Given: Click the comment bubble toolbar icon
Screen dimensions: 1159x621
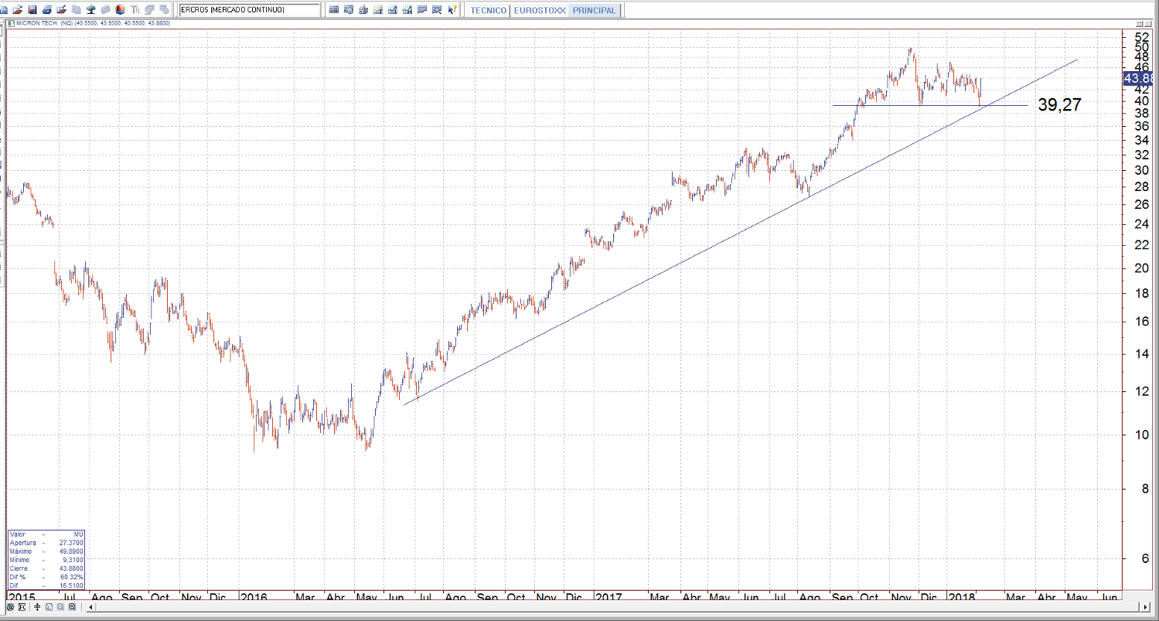Looking at the screenshot, I should pyautogui.click(x=423, y=10).
